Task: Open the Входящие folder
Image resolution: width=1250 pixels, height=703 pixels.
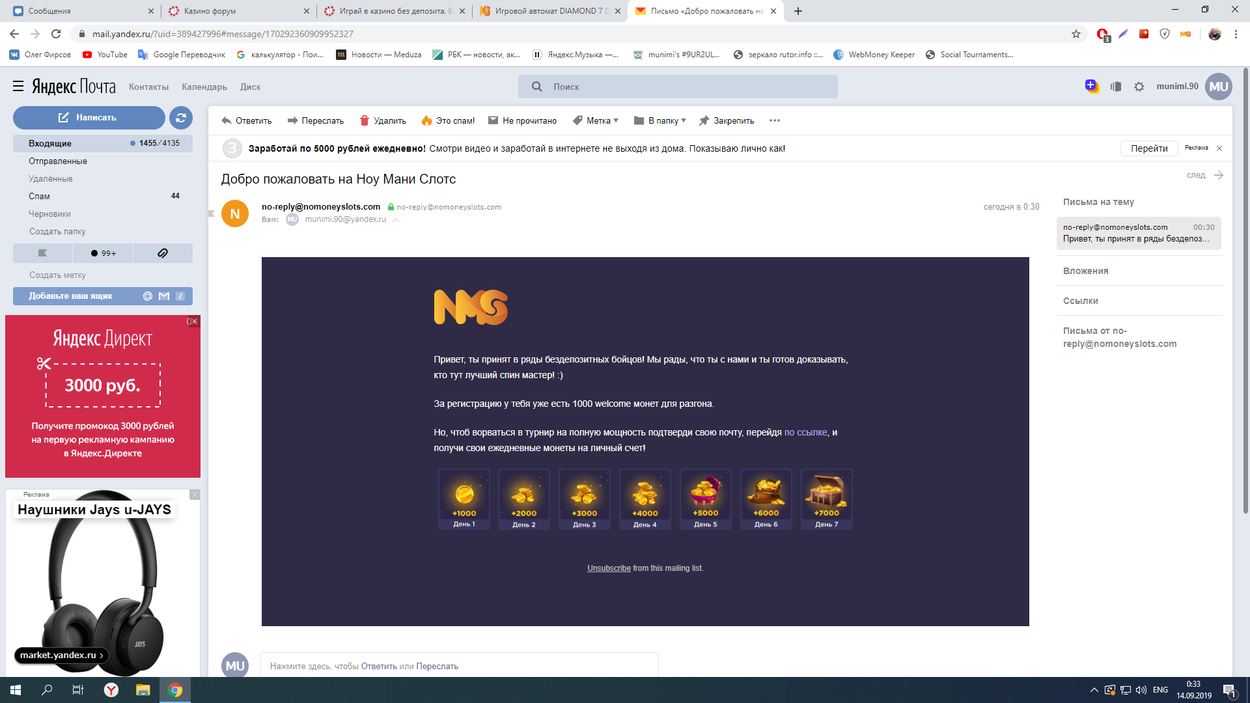Action: (x=103, y=143)
